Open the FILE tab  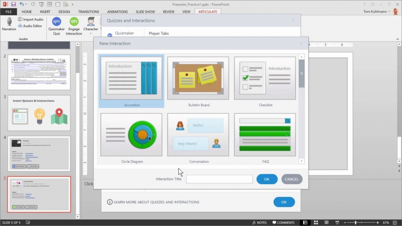tap(9, 12)
